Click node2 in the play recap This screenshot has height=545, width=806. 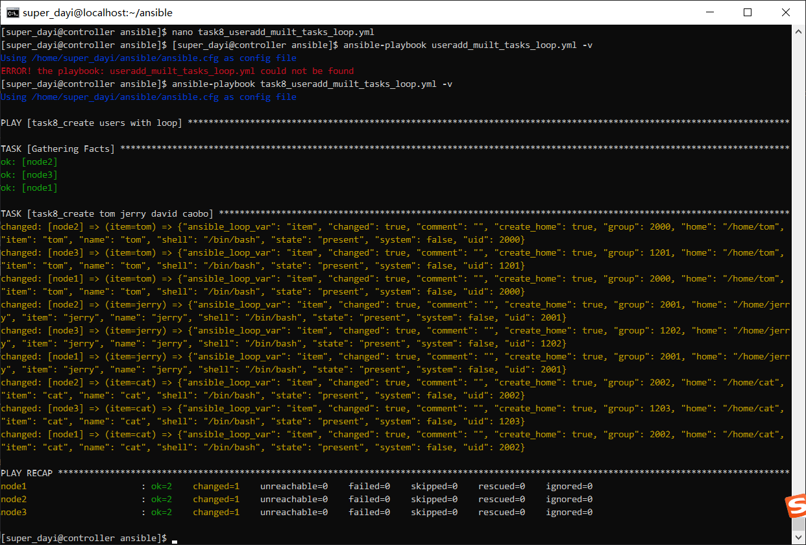point(14,499)
